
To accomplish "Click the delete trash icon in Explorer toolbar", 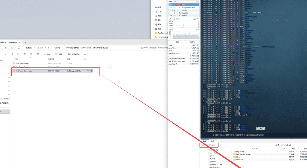I will (38, 54).
